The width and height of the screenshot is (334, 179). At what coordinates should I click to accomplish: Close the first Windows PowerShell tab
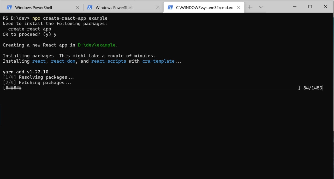point(77,7)
